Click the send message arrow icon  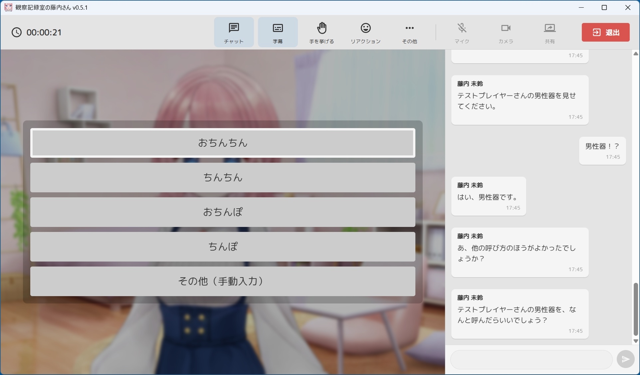coord(625,359)
